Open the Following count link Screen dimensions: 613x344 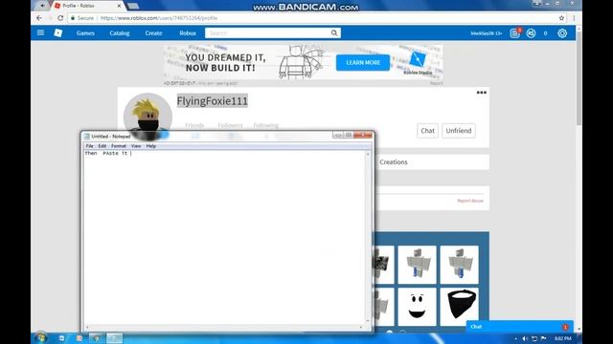pyautogui.click(x=266, y=125)
